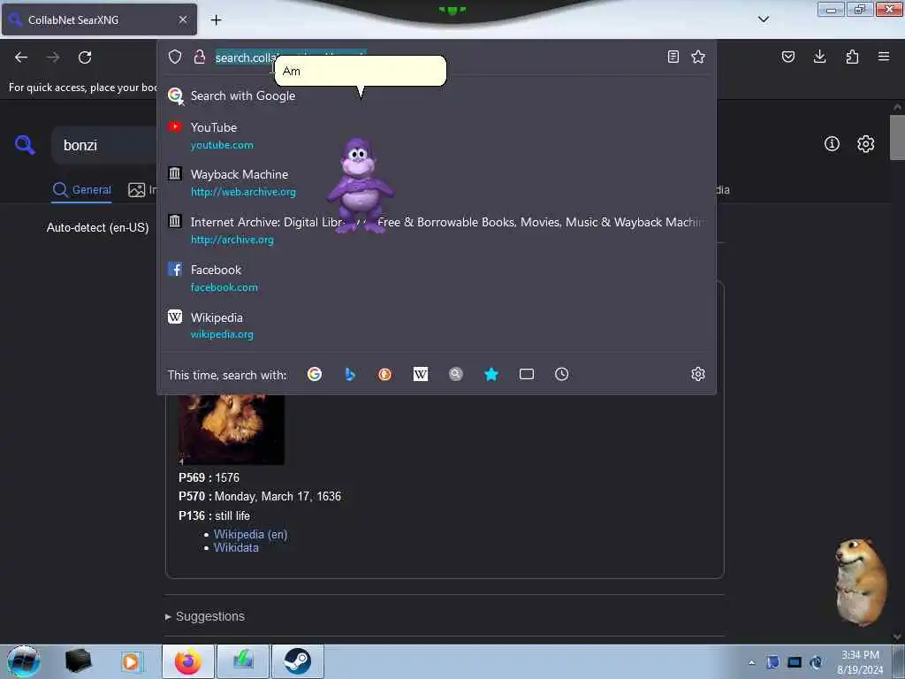Open the Extensions puzzle icon

(x=852, y=57)
